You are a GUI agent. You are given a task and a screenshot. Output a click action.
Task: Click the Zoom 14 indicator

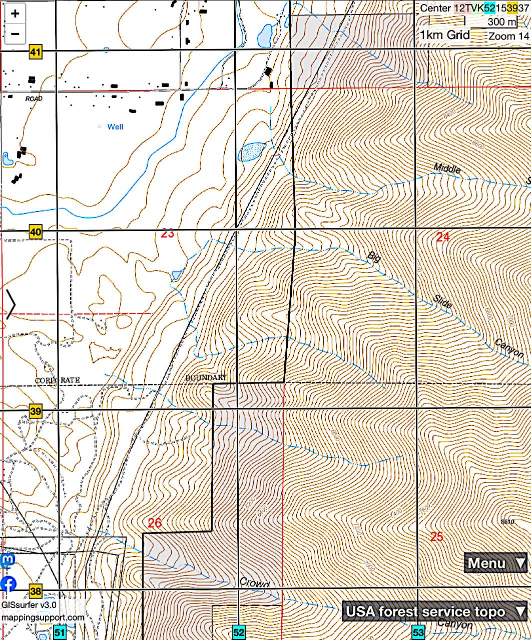[508, 36]
